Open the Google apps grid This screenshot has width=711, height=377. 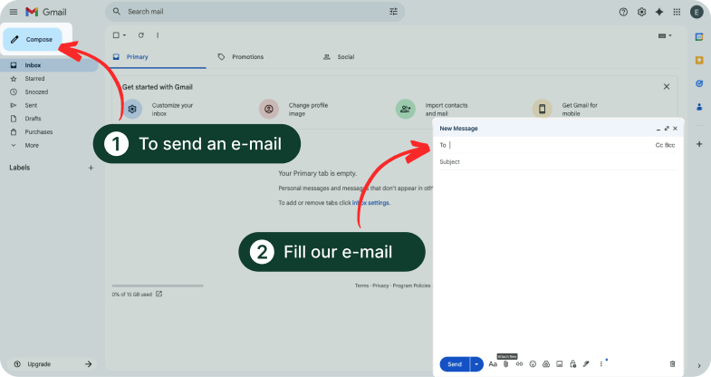click(x=677, y=13)
